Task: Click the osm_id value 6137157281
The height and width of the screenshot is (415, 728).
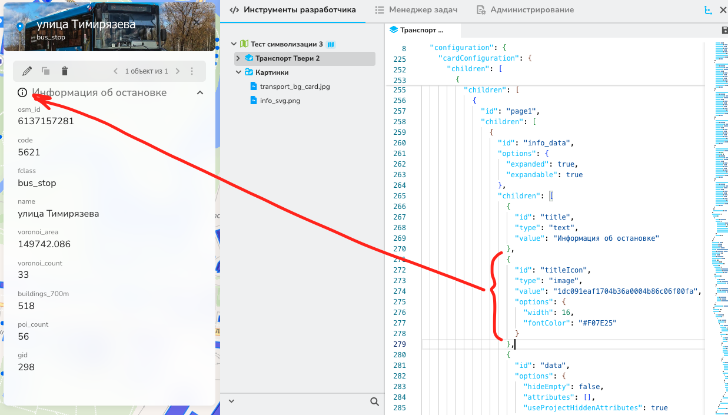Action: (x=46, y=121)
